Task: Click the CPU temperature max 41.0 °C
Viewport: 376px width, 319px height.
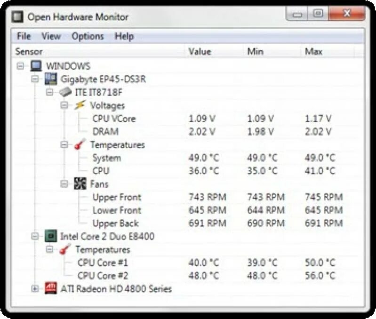Action: point(320,171)
